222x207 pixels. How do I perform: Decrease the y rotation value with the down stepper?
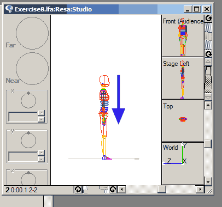click(x=42, y=159)
